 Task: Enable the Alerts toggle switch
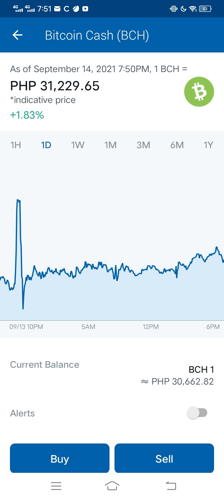[x=197, y=413]
